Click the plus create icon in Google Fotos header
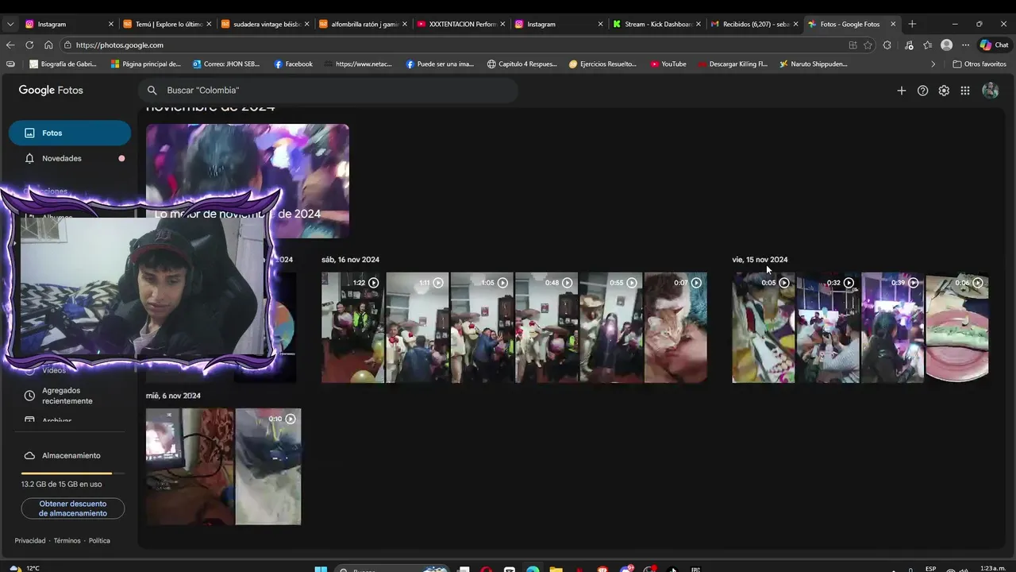The image size is (1016, 572). (x=901, y=91)
